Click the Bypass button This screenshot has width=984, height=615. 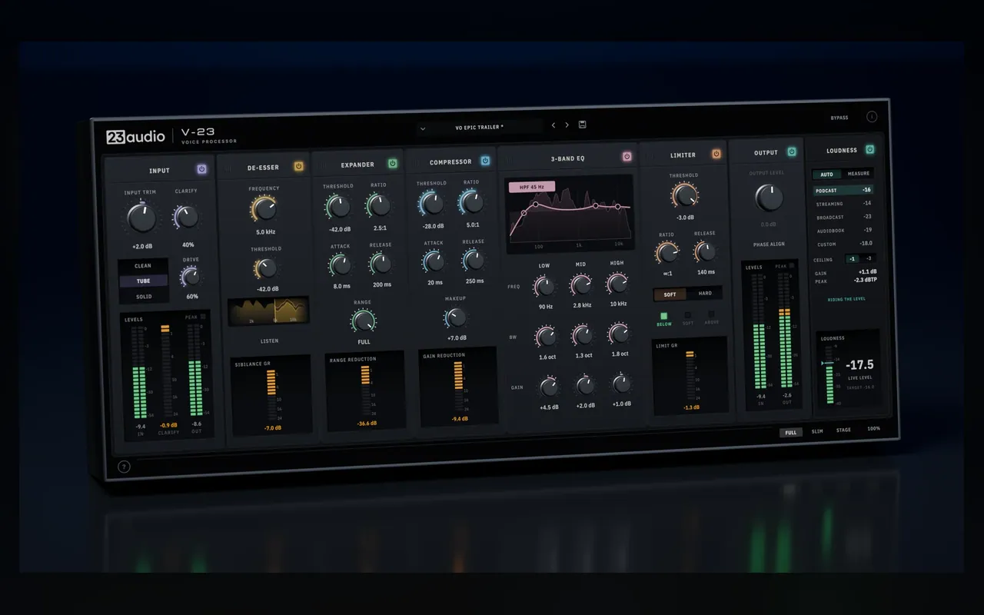(x=839, y=118)
